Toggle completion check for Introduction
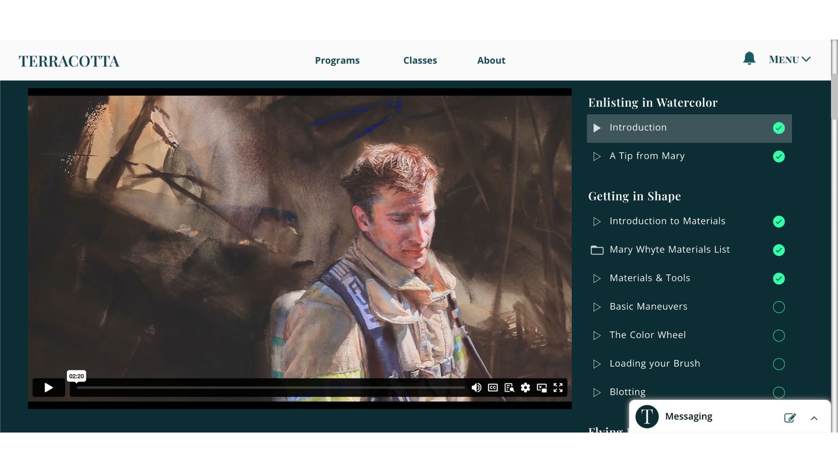This screenshot has width=838, height=471. pos(779,128)
